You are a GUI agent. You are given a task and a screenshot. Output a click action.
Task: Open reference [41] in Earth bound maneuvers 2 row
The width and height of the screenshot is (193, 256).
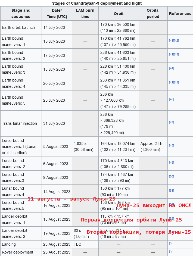[172, 55]
